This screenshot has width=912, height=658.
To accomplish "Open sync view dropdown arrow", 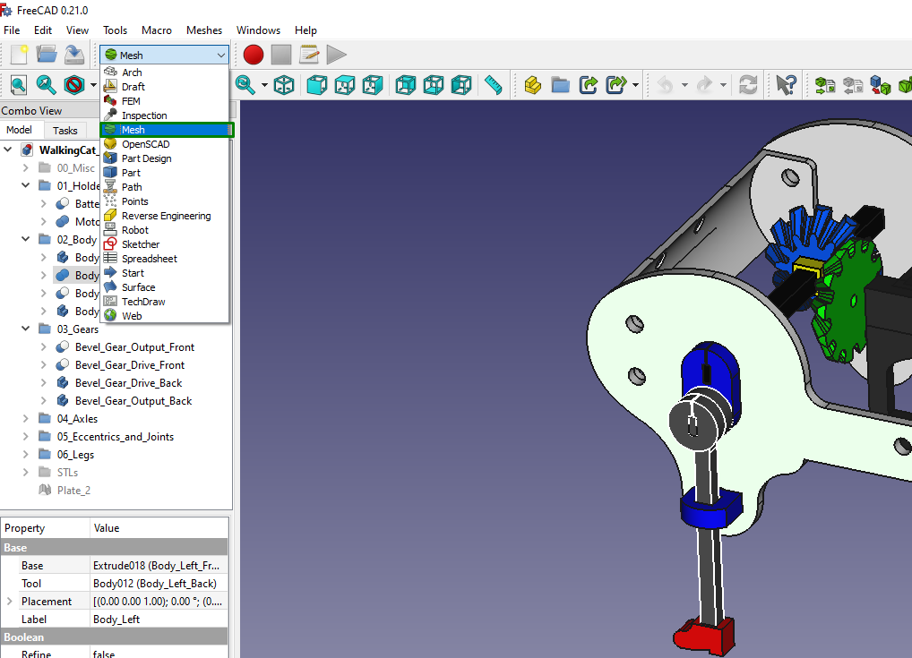I will coord(264,85).
